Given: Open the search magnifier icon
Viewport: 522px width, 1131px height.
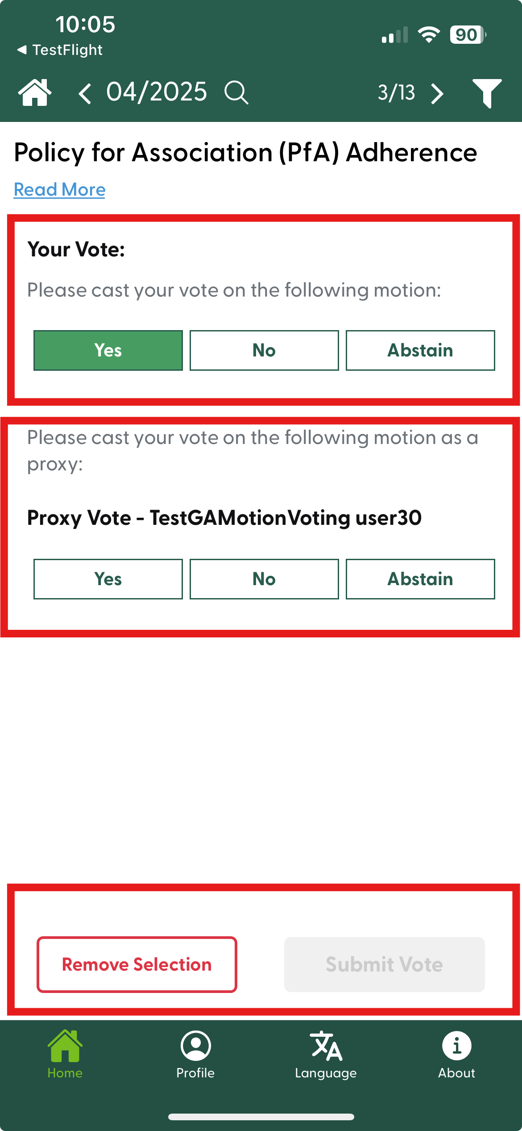Looking at the screenshot, I should pos(236,92).
